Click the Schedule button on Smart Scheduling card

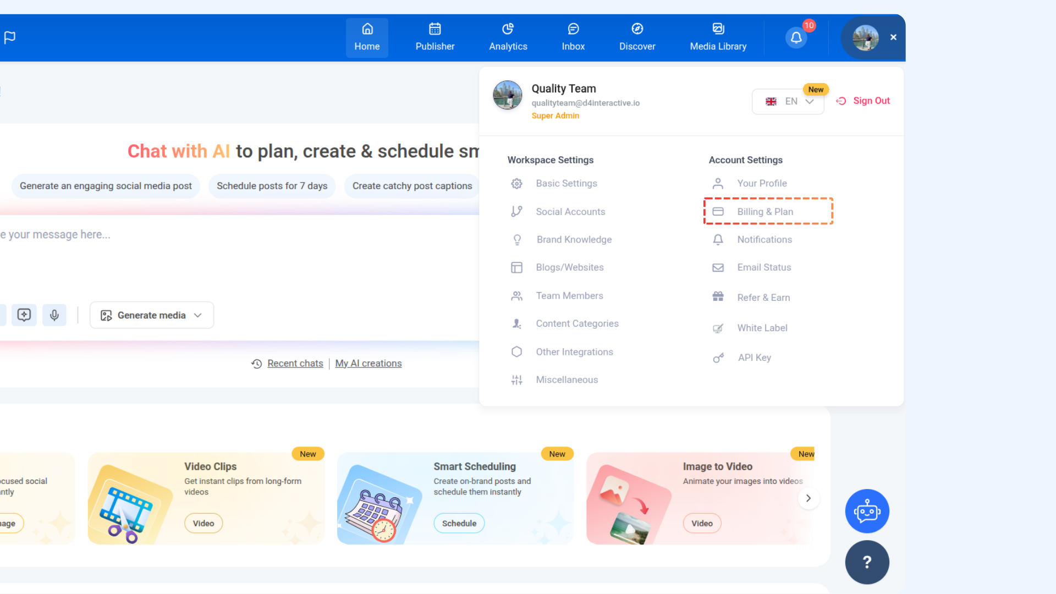click(459, 524)
